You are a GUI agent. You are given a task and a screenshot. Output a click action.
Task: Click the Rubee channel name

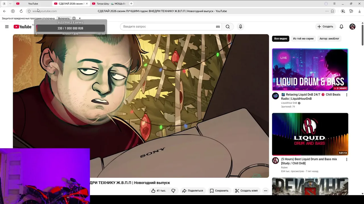tap(284, 167)
